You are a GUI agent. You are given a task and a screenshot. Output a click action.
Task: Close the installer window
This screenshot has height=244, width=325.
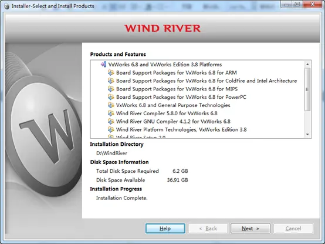click(x=313, y=5)
